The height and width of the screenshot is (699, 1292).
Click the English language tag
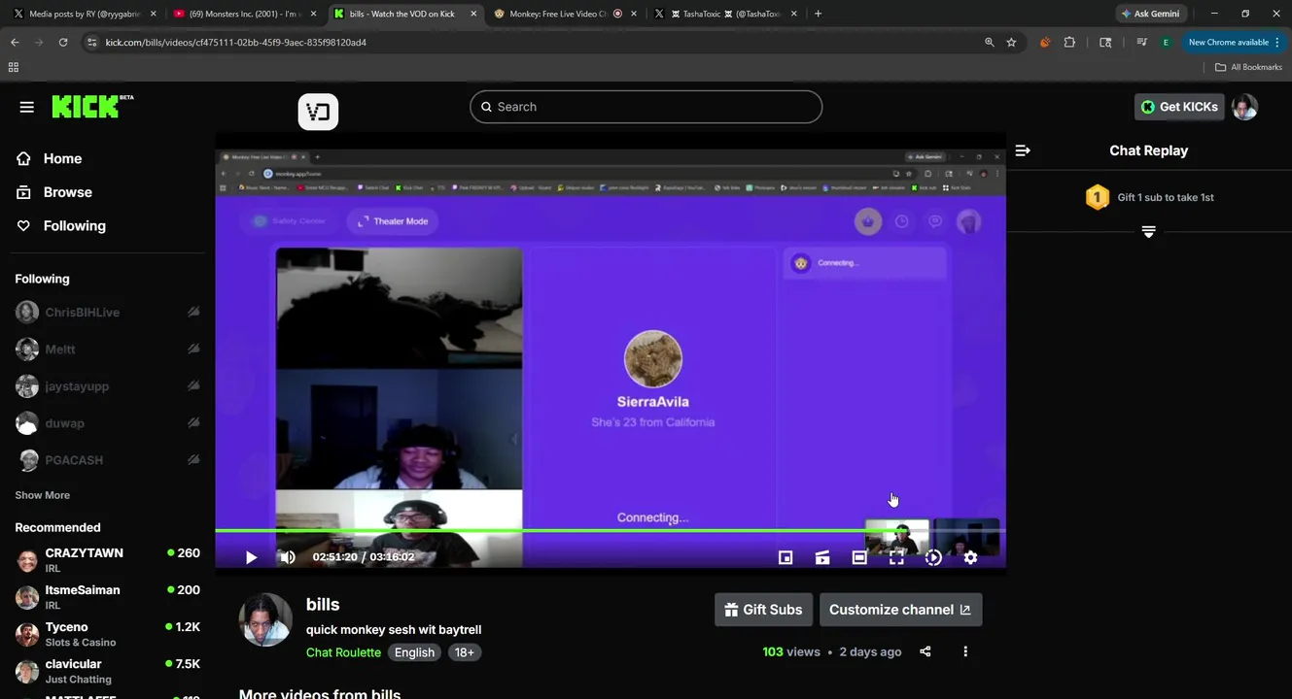point(414,652)
